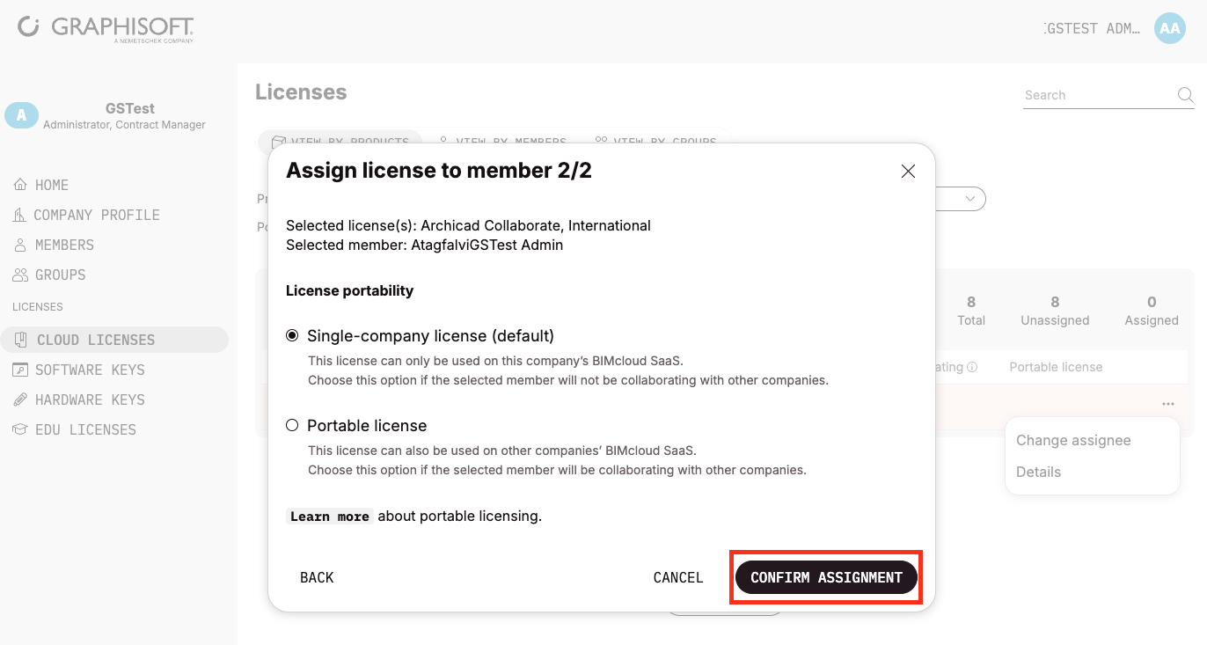Click the Home house icon
Screen dimensions: 1207x645
(20, 185)
